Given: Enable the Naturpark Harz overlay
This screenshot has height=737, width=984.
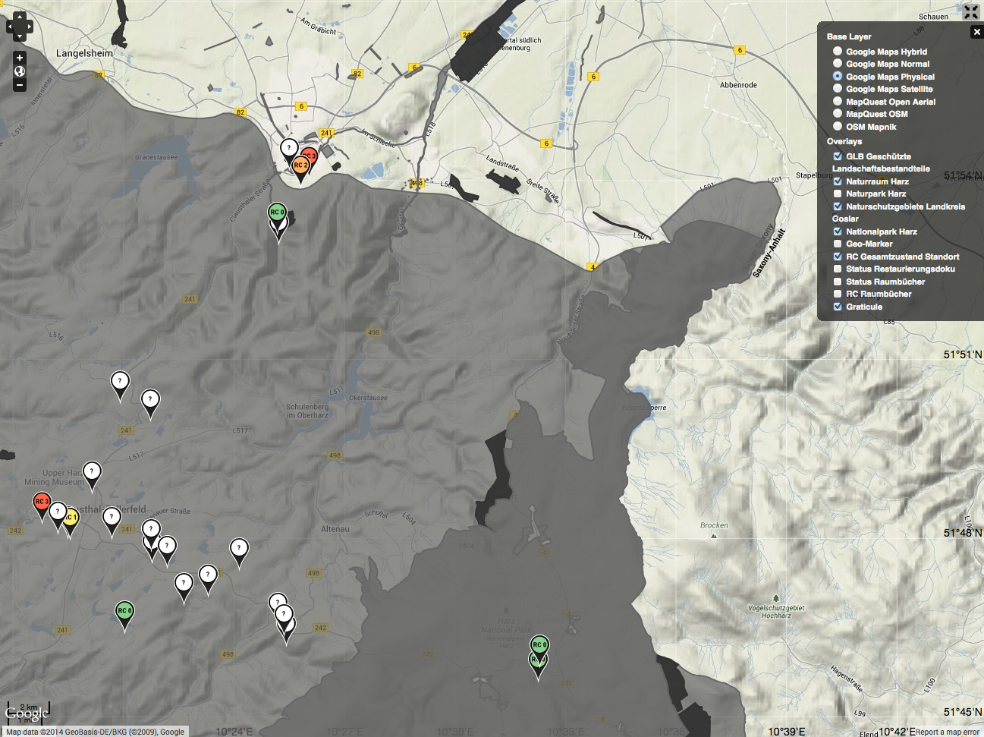Looking at the screenshot, I should click(x=838, y=194).
